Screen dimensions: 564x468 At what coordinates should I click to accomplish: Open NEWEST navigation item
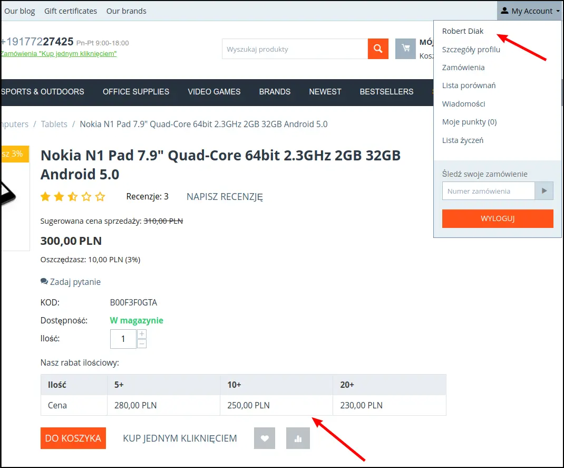pyautogui.click(x=325, y=92)
